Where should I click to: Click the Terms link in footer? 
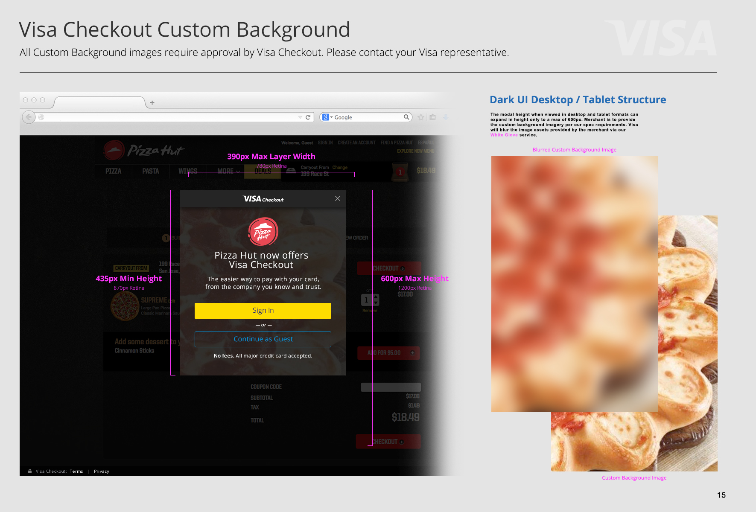coord(76,471)
